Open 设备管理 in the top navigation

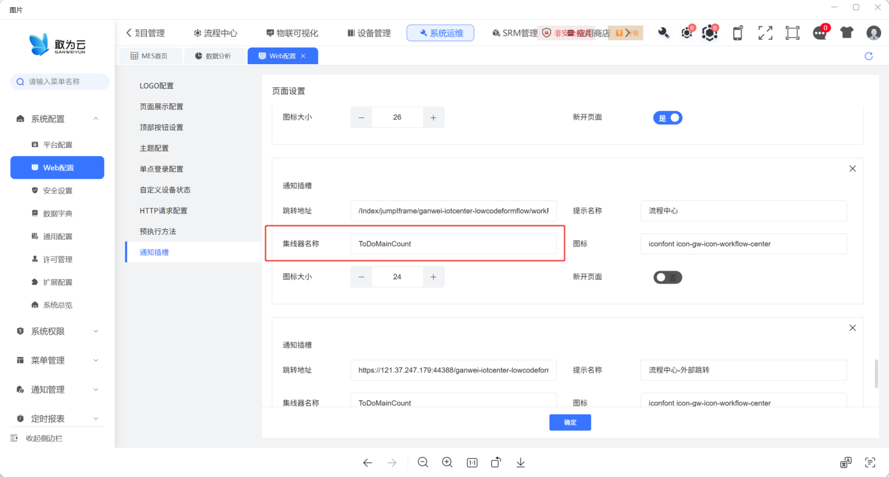(369, 33)
